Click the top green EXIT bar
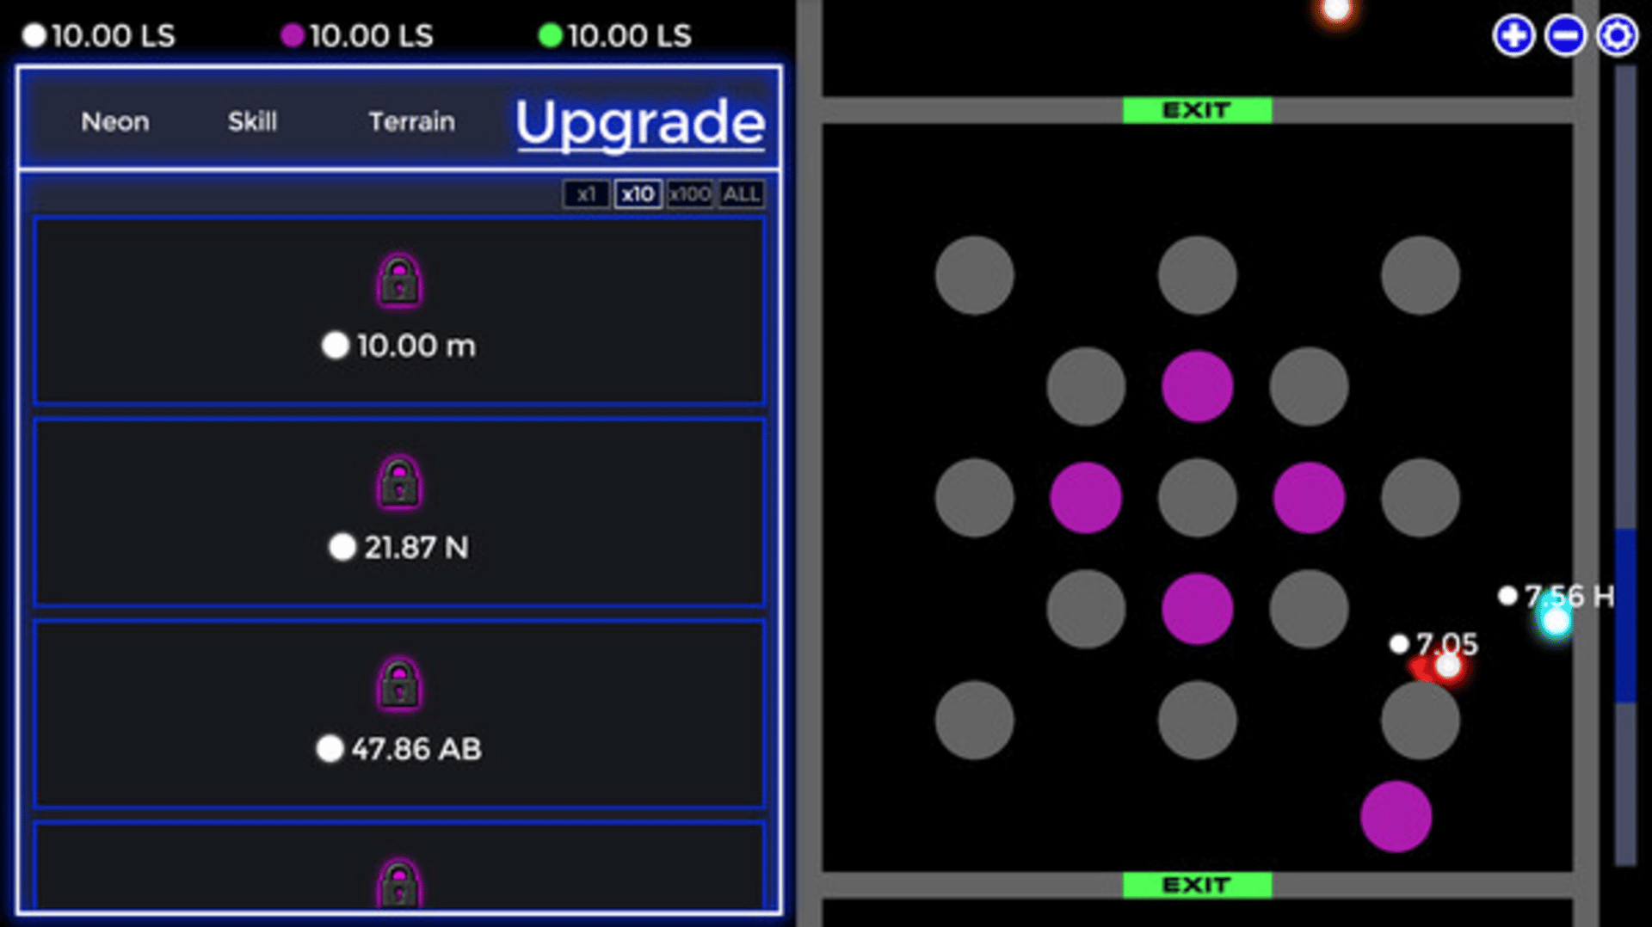1652x927 pixels. (1196, 110)
